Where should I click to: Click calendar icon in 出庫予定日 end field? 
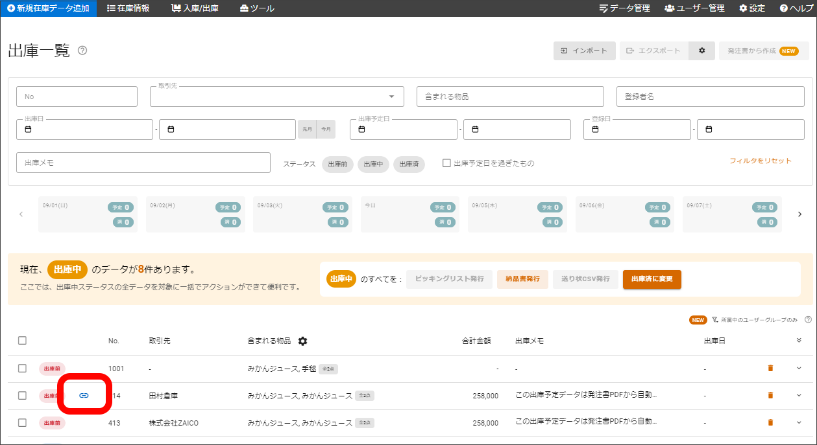pos(475,130)
